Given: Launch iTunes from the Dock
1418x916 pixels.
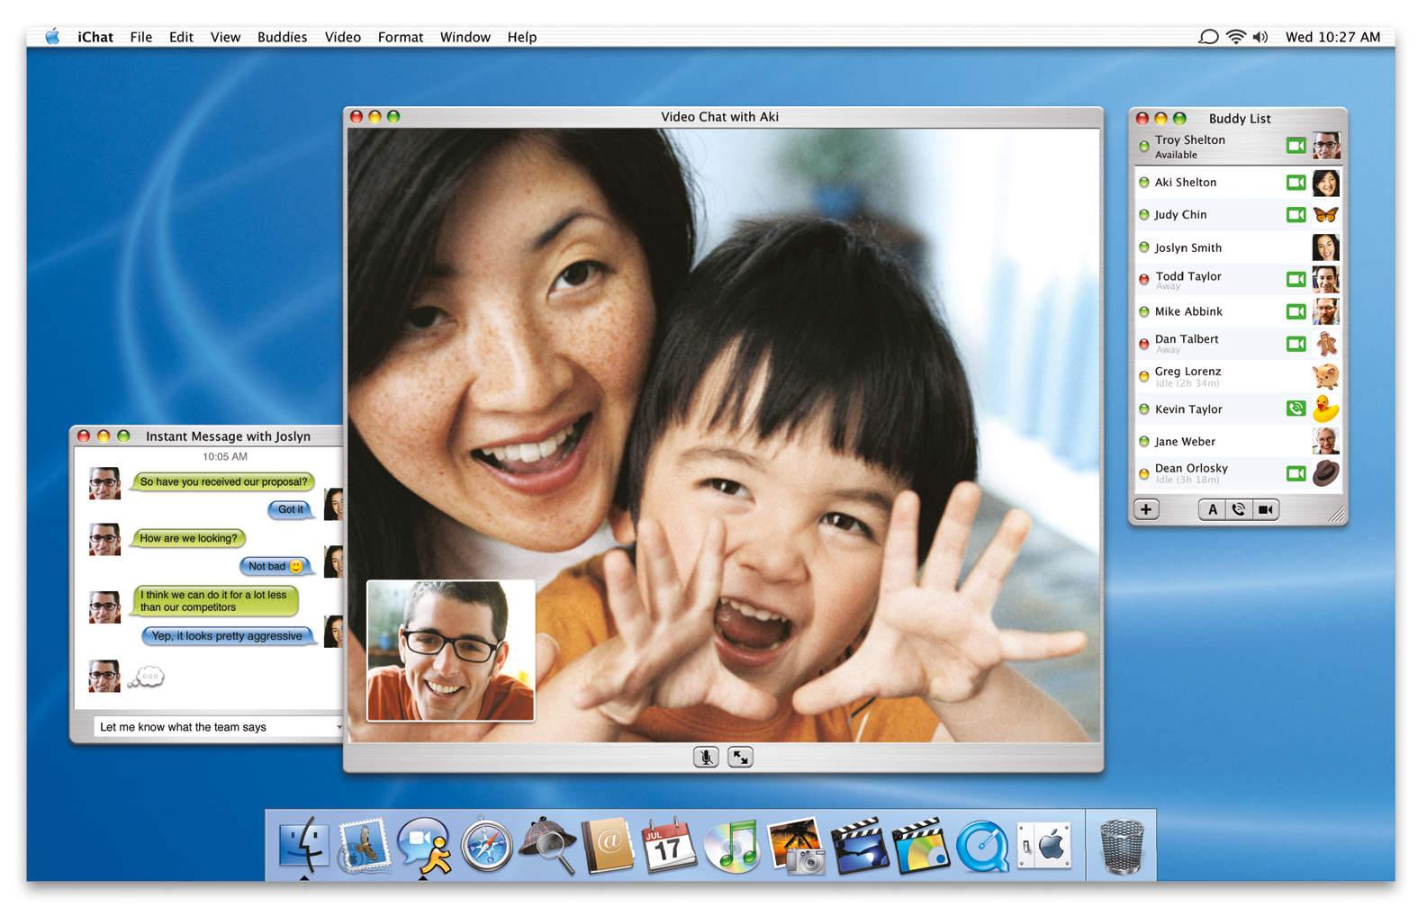Looking at the screenshot, I should [x=732, y=846].
